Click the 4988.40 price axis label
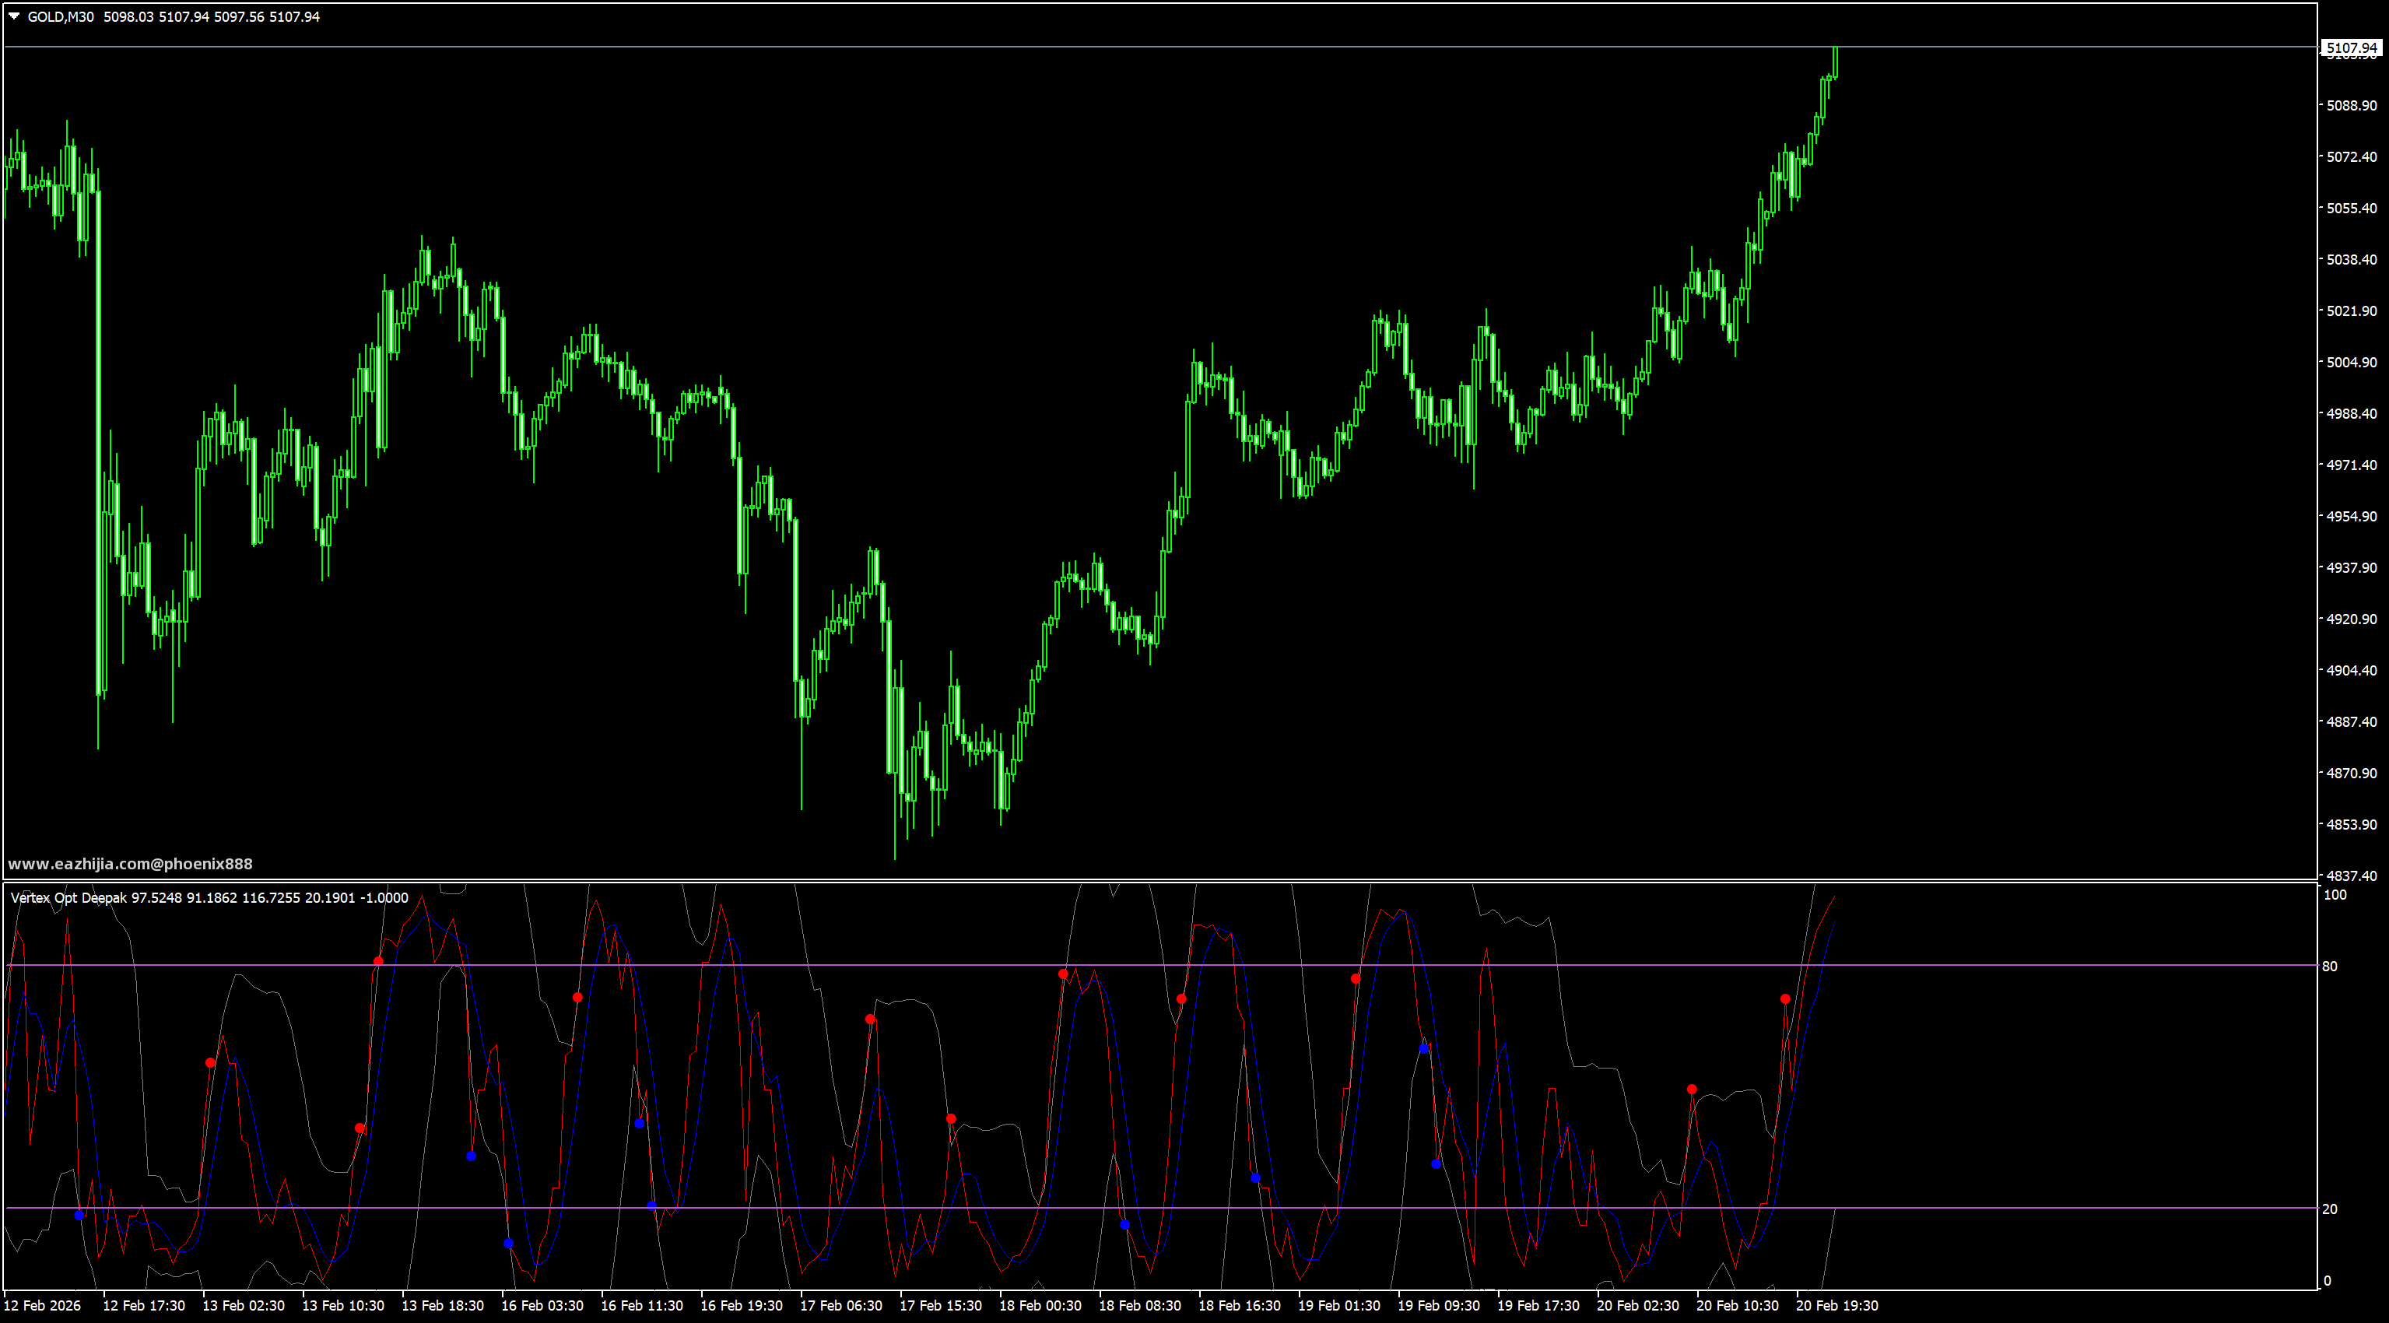The width and height of the screenshot is (2389, 1323). (2351, 414)
